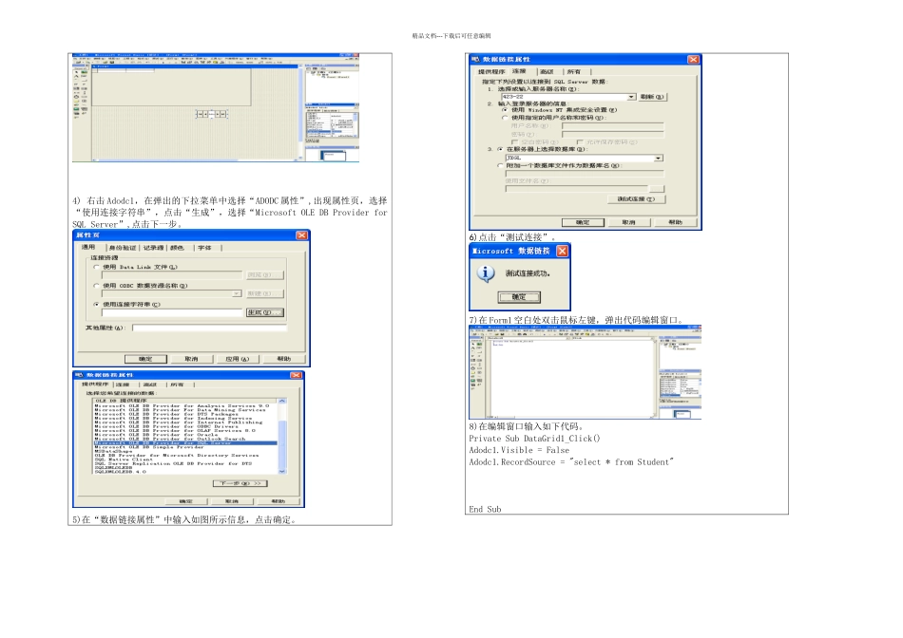Click 应用 (A) in the 属性页 dialog
The width and height of the screenshot is (903, 638).
tap(238, 359)
